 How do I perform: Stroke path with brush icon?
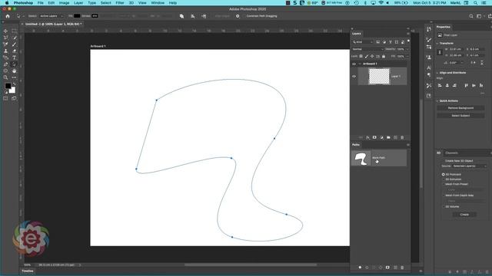pyautogui.click(x=367, y=268)
